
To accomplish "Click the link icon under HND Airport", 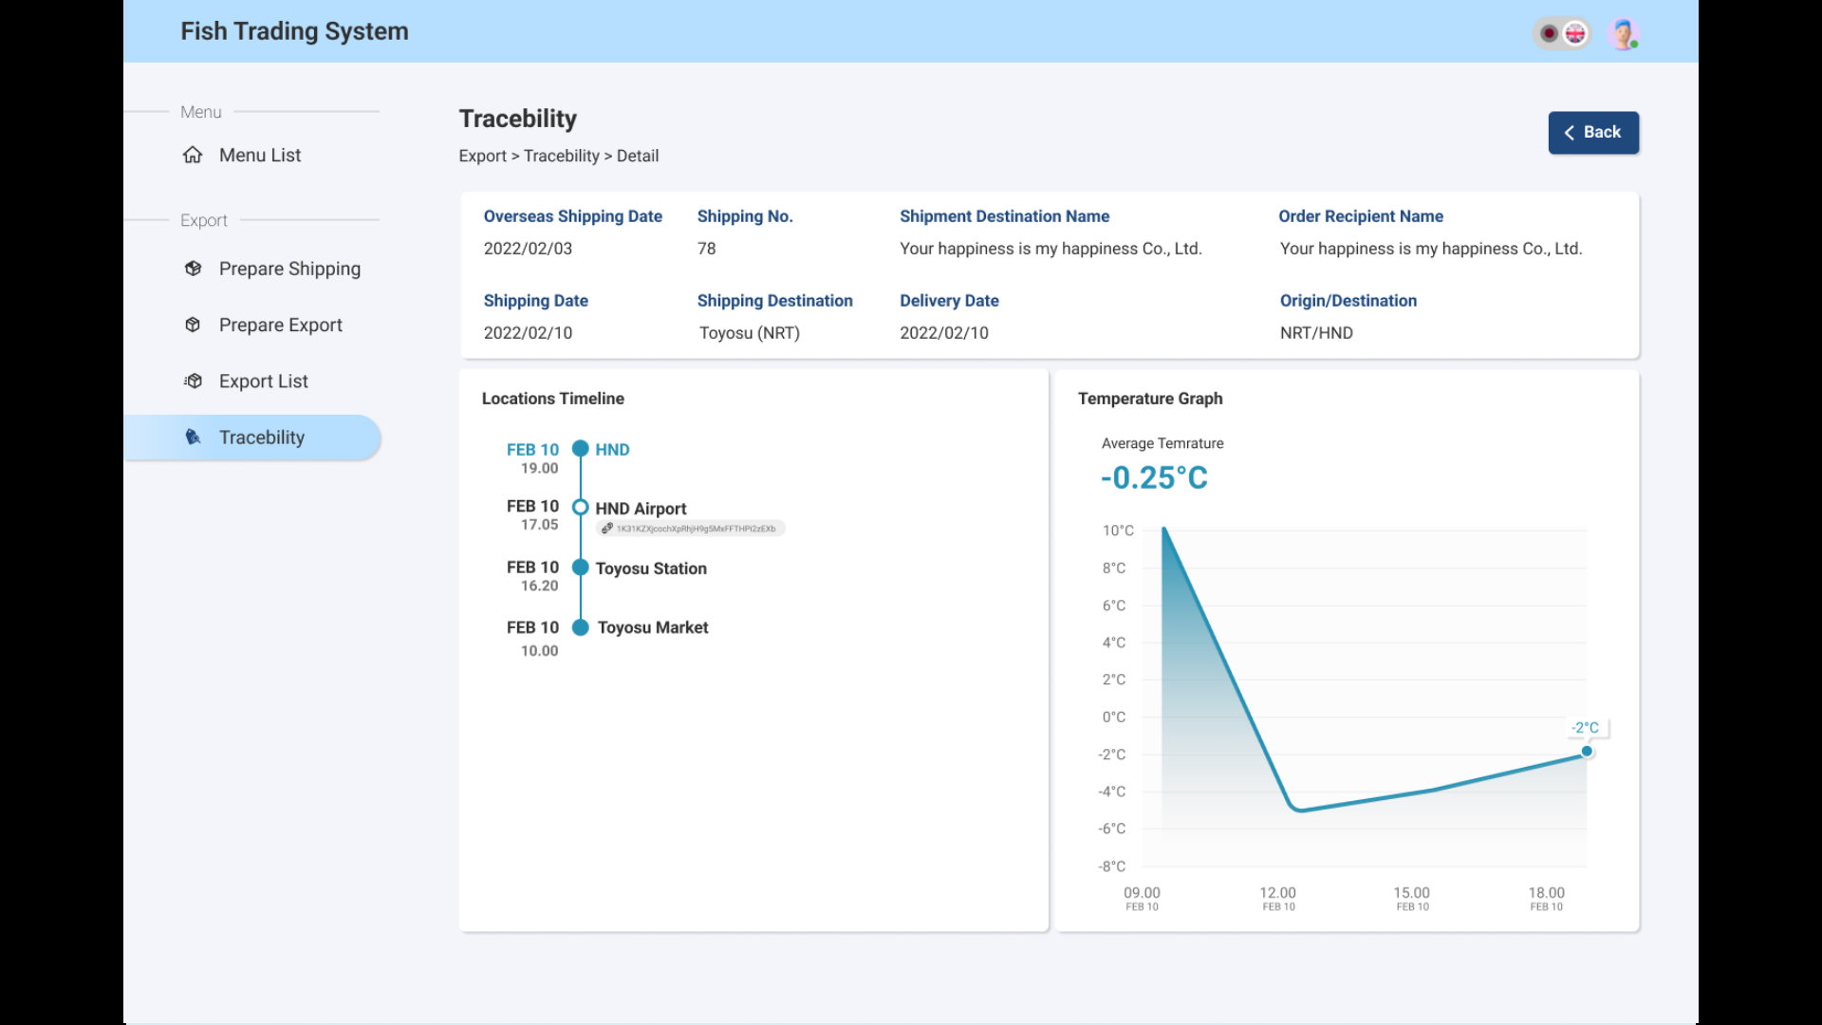I will point(607,529).
